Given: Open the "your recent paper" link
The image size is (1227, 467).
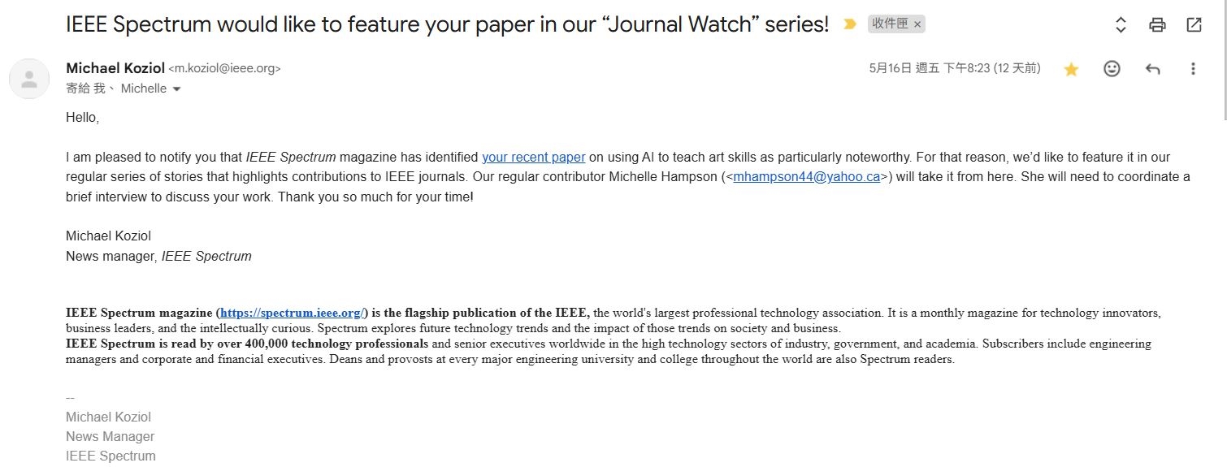Looking at the screenshot, I should coord(533,157).
